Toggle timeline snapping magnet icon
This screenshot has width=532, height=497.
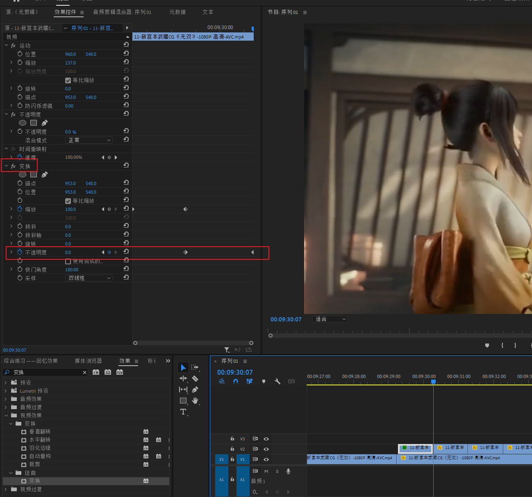point(236,381)
